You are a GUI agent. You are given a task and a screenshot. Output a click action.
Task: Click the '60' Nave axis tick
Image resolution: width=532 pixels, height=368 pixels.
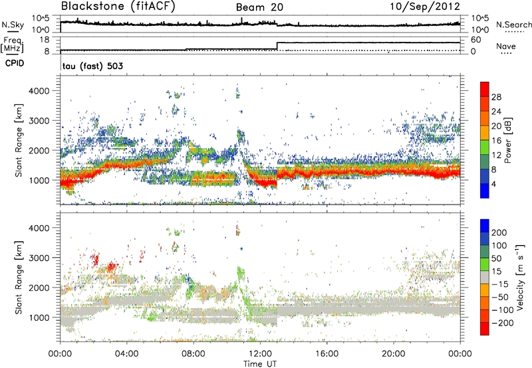475,40
